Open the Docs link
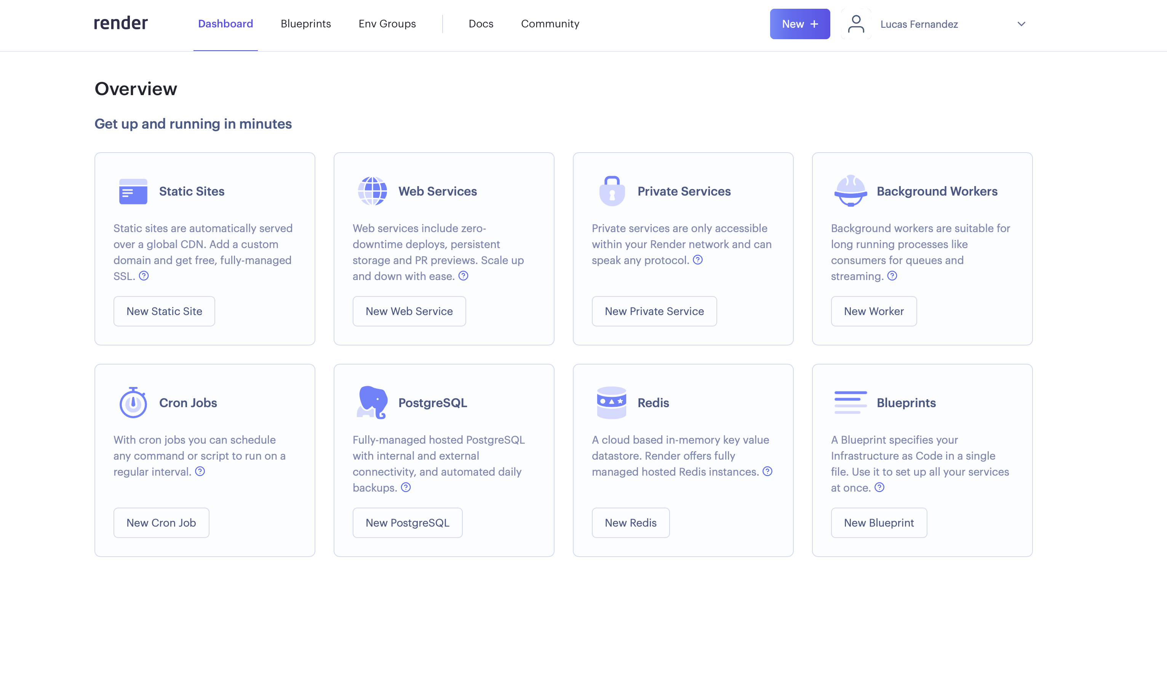 [x=481, y=24]
